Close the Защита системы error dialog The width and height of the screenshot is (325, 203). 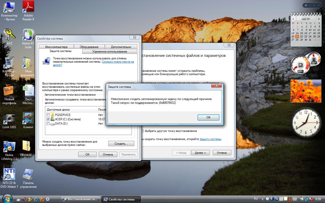(217, 86)
